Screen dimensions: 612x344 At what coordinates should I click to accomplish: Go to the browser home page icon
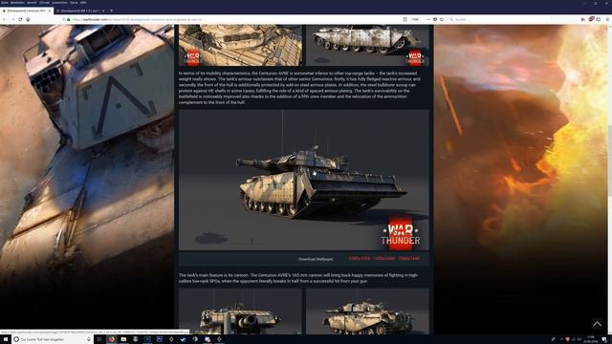click(x=28, y=19)
